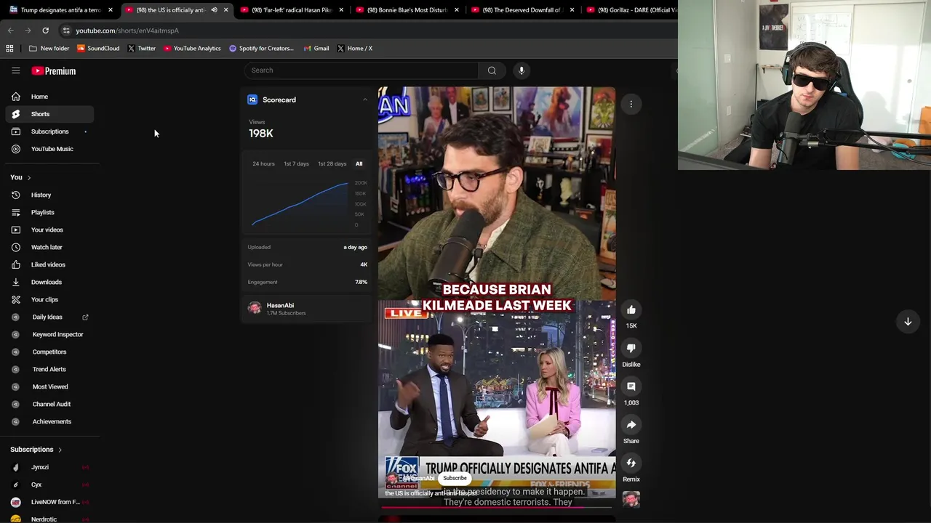The image size is (931, 523).
Task: Open SoundCloud bookmark
Action: (98, 48)
